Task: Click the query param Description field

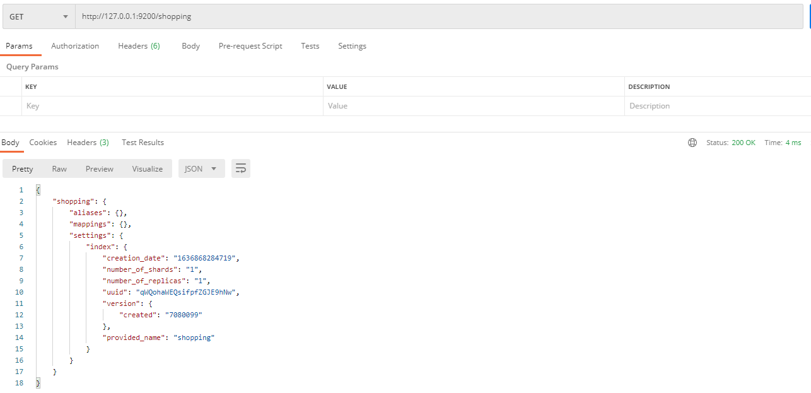Action: pyautogui.click(x=718, y=106)
